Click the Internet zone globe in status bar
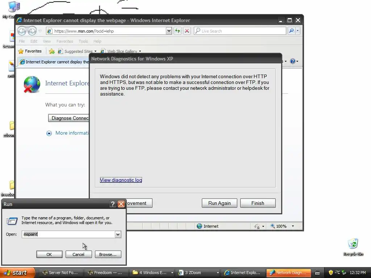This screenshot has height=278, width=371. point(200,226)
